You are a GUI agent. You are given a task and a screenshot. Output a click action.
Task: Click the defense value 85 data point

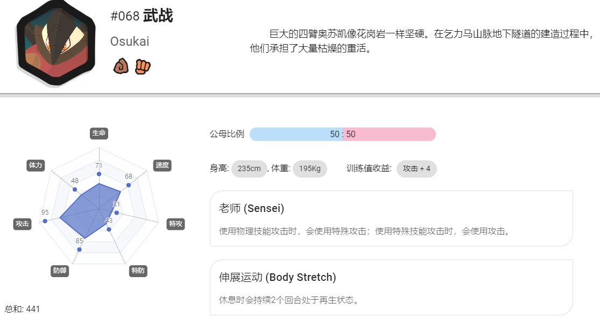click(x=79, y=250)
